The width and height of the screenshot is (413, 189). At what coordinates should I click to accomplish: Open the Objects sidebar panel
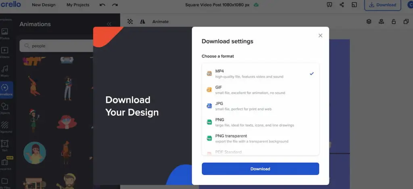coord(5,108)
